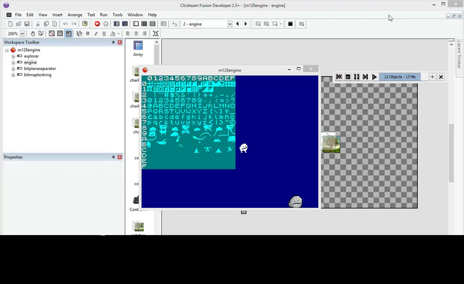The height and width of the screenshot is (284, 464).
Task: Go back with the red arrow icon
Action: pos(97,24)
